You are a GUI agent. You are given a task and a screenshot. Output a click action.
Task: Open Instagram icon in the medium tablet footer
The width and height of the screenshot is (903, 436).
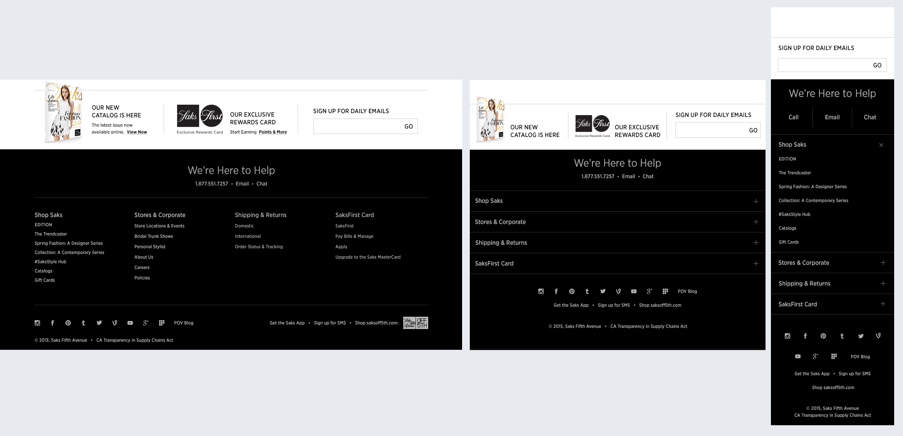[541, 291]
